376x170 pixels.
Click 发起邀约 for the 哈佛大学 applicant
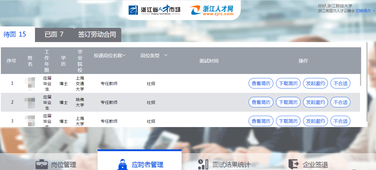315,102
